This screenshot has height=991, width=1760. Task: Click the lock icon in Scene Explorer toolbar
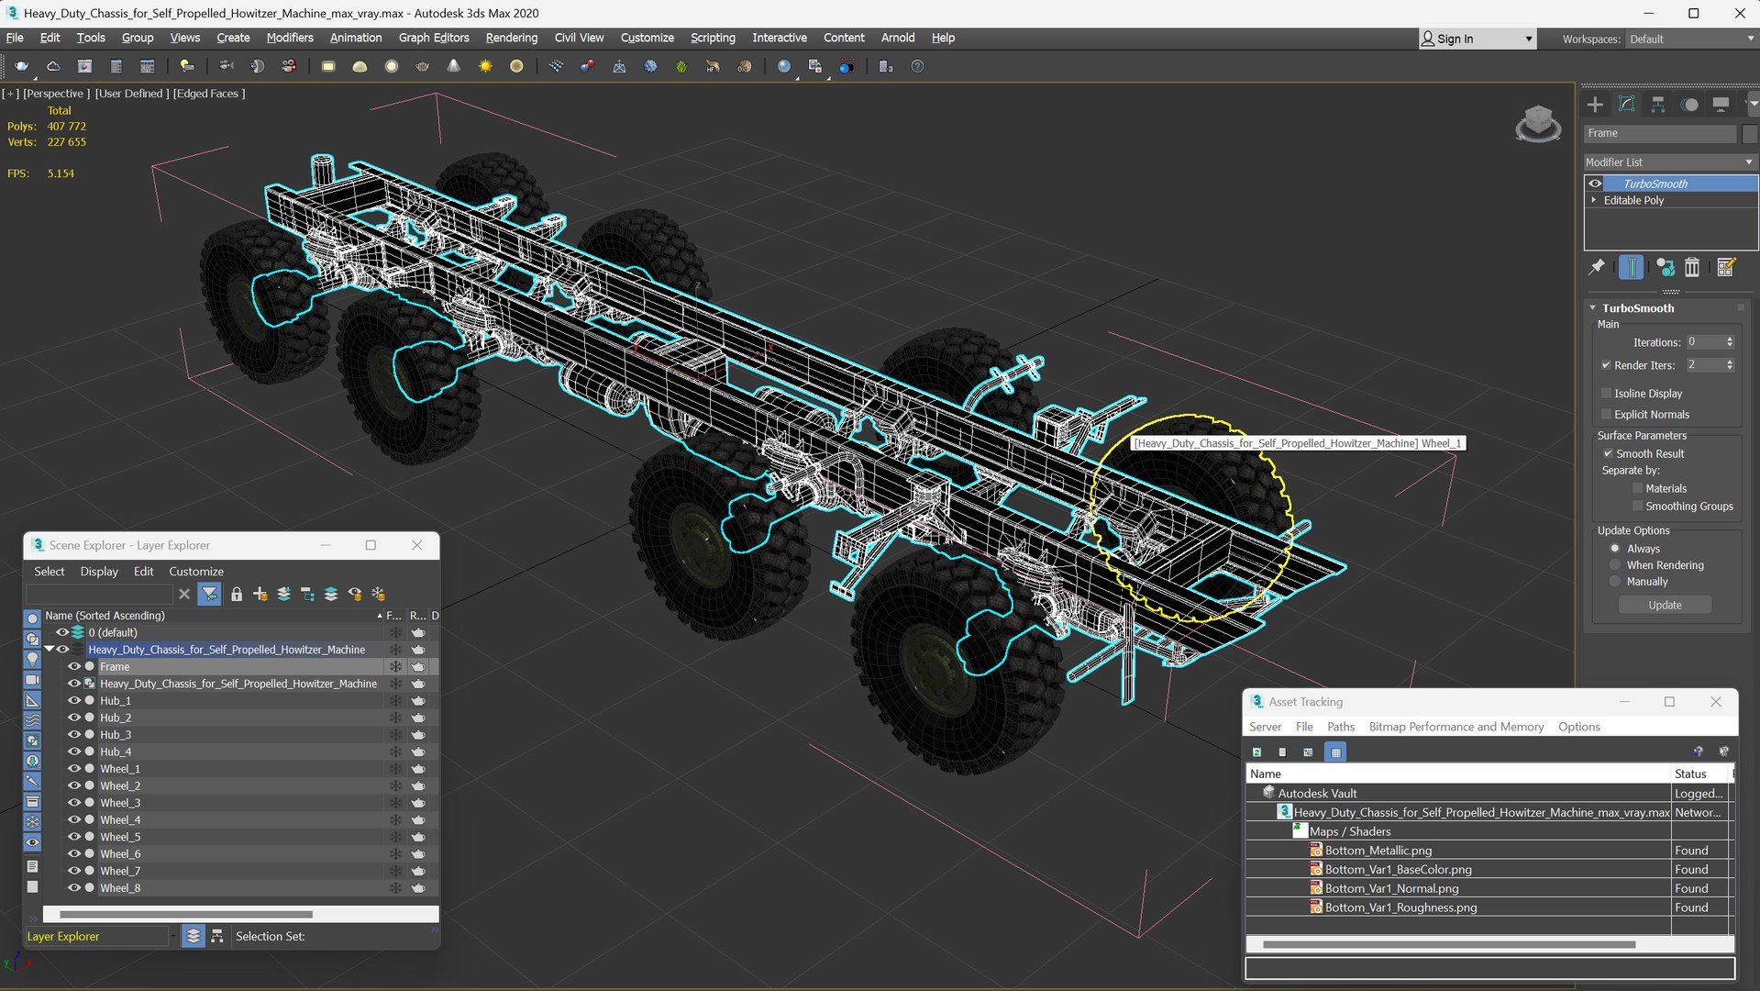click(237, 594)
